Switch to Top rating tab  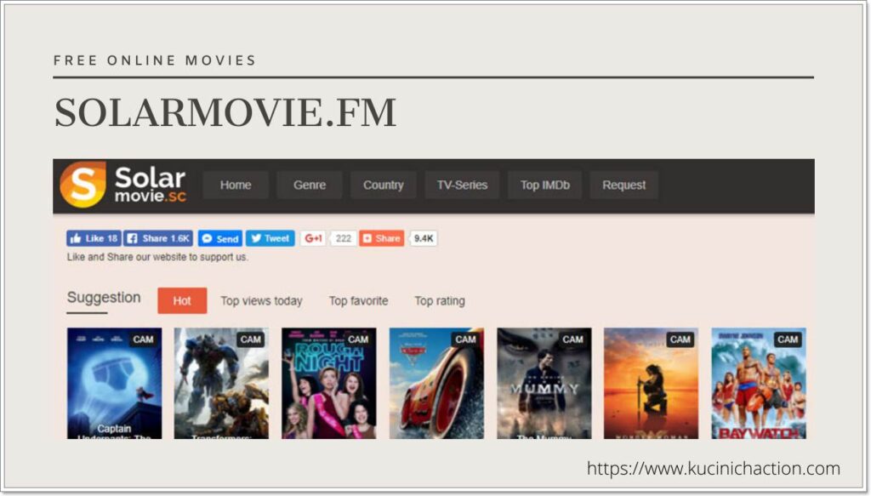[440, 300]
